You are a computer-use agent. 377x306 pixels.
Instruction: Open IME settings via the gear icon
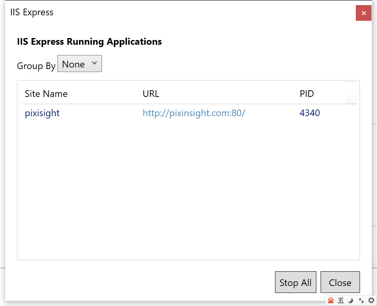371,301
